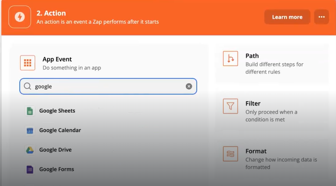Choose Google Sheets from results
The image size is (336, 186).
pos(57,111)
